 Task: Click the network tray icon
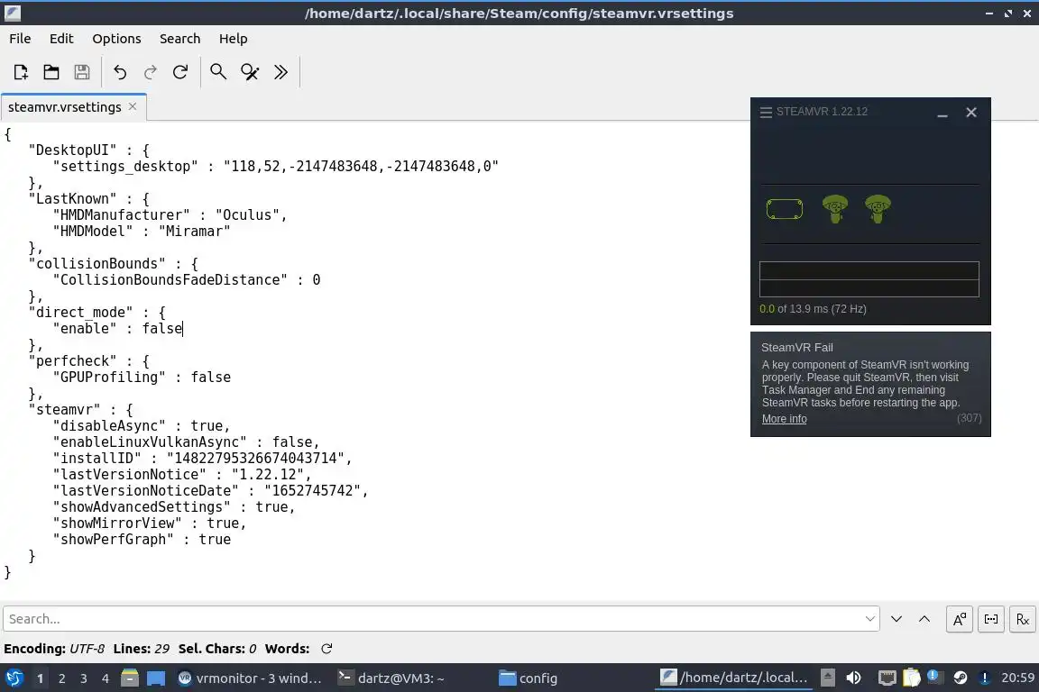(x=887, y=678)
